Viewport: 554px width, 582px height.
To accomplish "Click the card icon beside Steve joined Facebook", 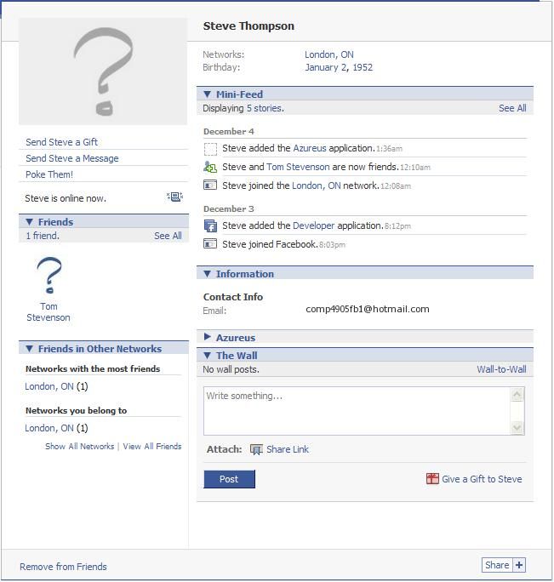I will coord(210,244).
